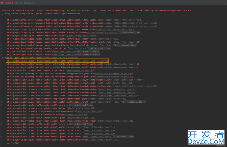
Task: Open MybatisMapperMethod.java:89 link
Action: (103, 39)
